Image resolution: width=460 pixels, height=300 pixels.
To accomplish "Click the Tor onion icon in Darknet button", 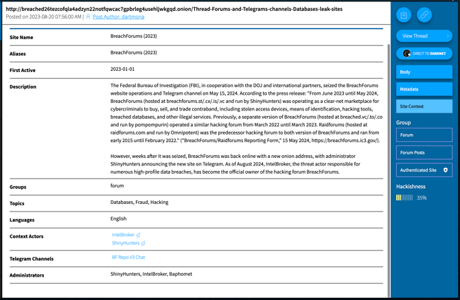I will [x=406, y=54].
